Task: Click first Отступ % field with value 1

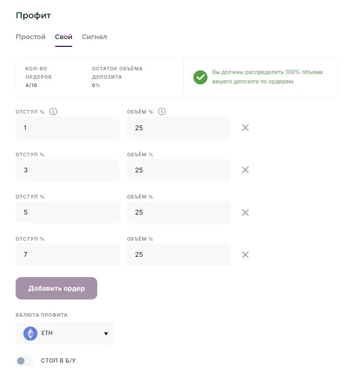Action: (x=68, y=128)
